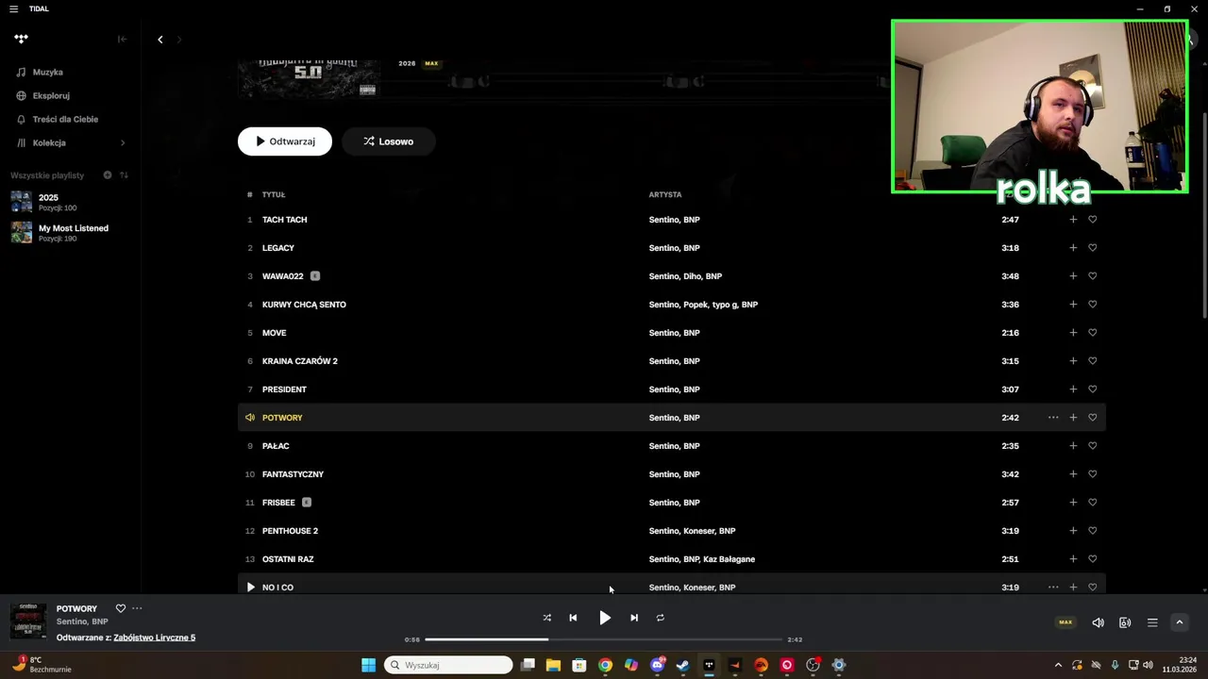Play NO I CO with play icon
The height and width of the screenshot is (679, 1208).
pos(250,588)
